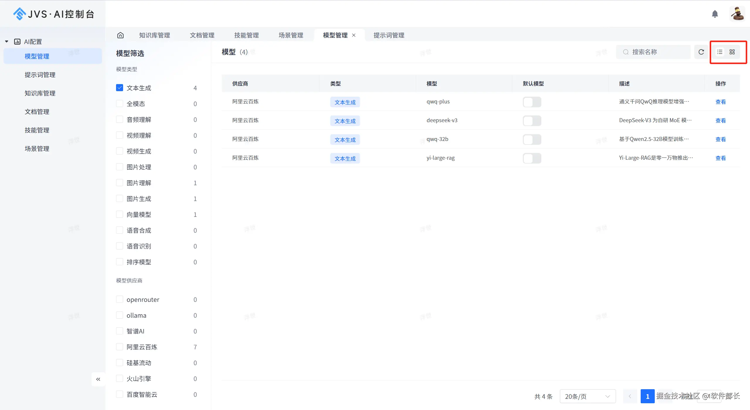Open 提示词管理 in the left sidebar

pyautogui.click(x=40, y=75)
